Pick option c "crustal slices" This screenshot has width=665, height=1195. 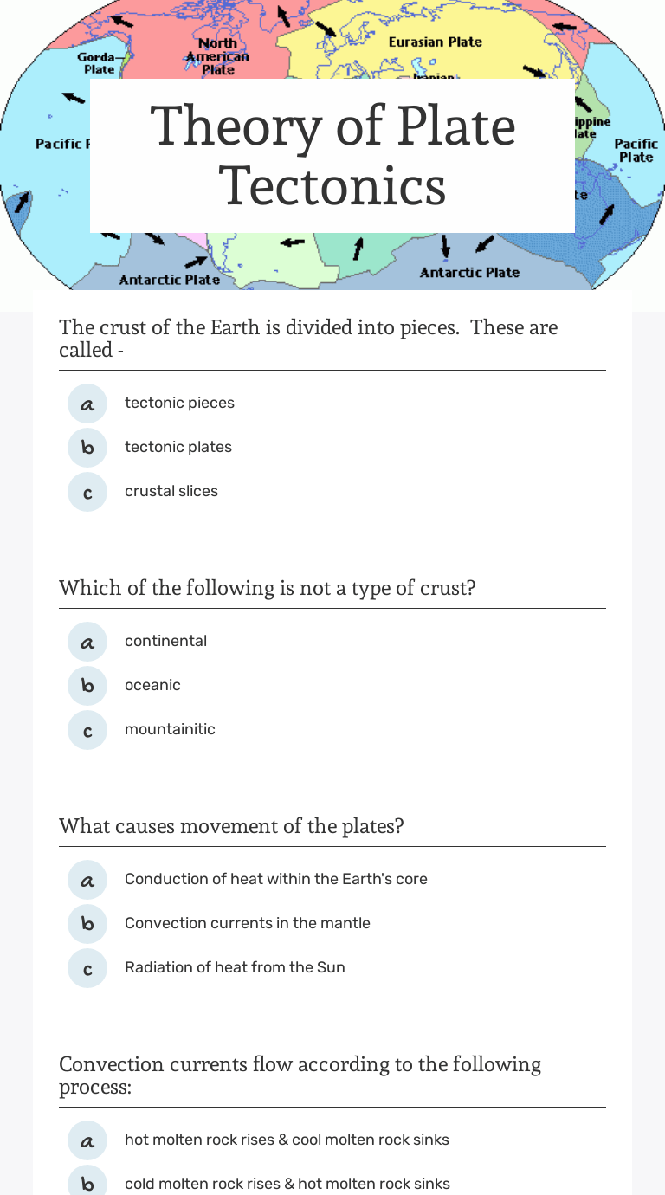click(x=172, y=491)
